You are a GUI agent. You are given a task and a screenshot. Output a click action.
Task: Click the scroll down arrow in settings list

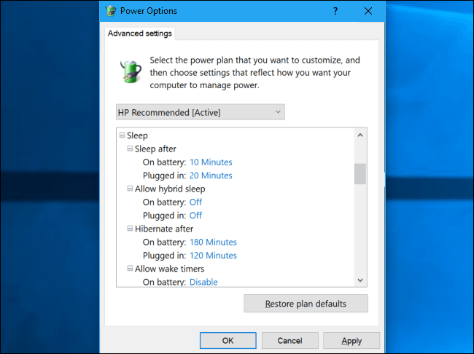click(x=360, y=280)
